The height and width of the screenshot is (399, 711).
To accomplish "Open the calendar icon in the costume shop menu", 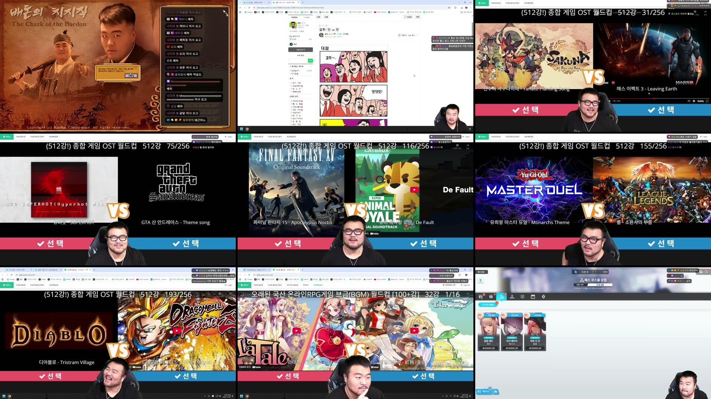I will point(533,297).
